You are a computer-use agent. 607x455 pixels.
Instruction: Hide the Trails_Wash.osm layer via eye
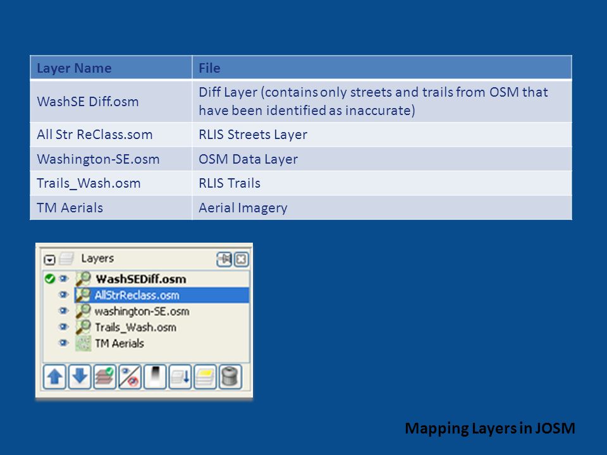[64, 327]
